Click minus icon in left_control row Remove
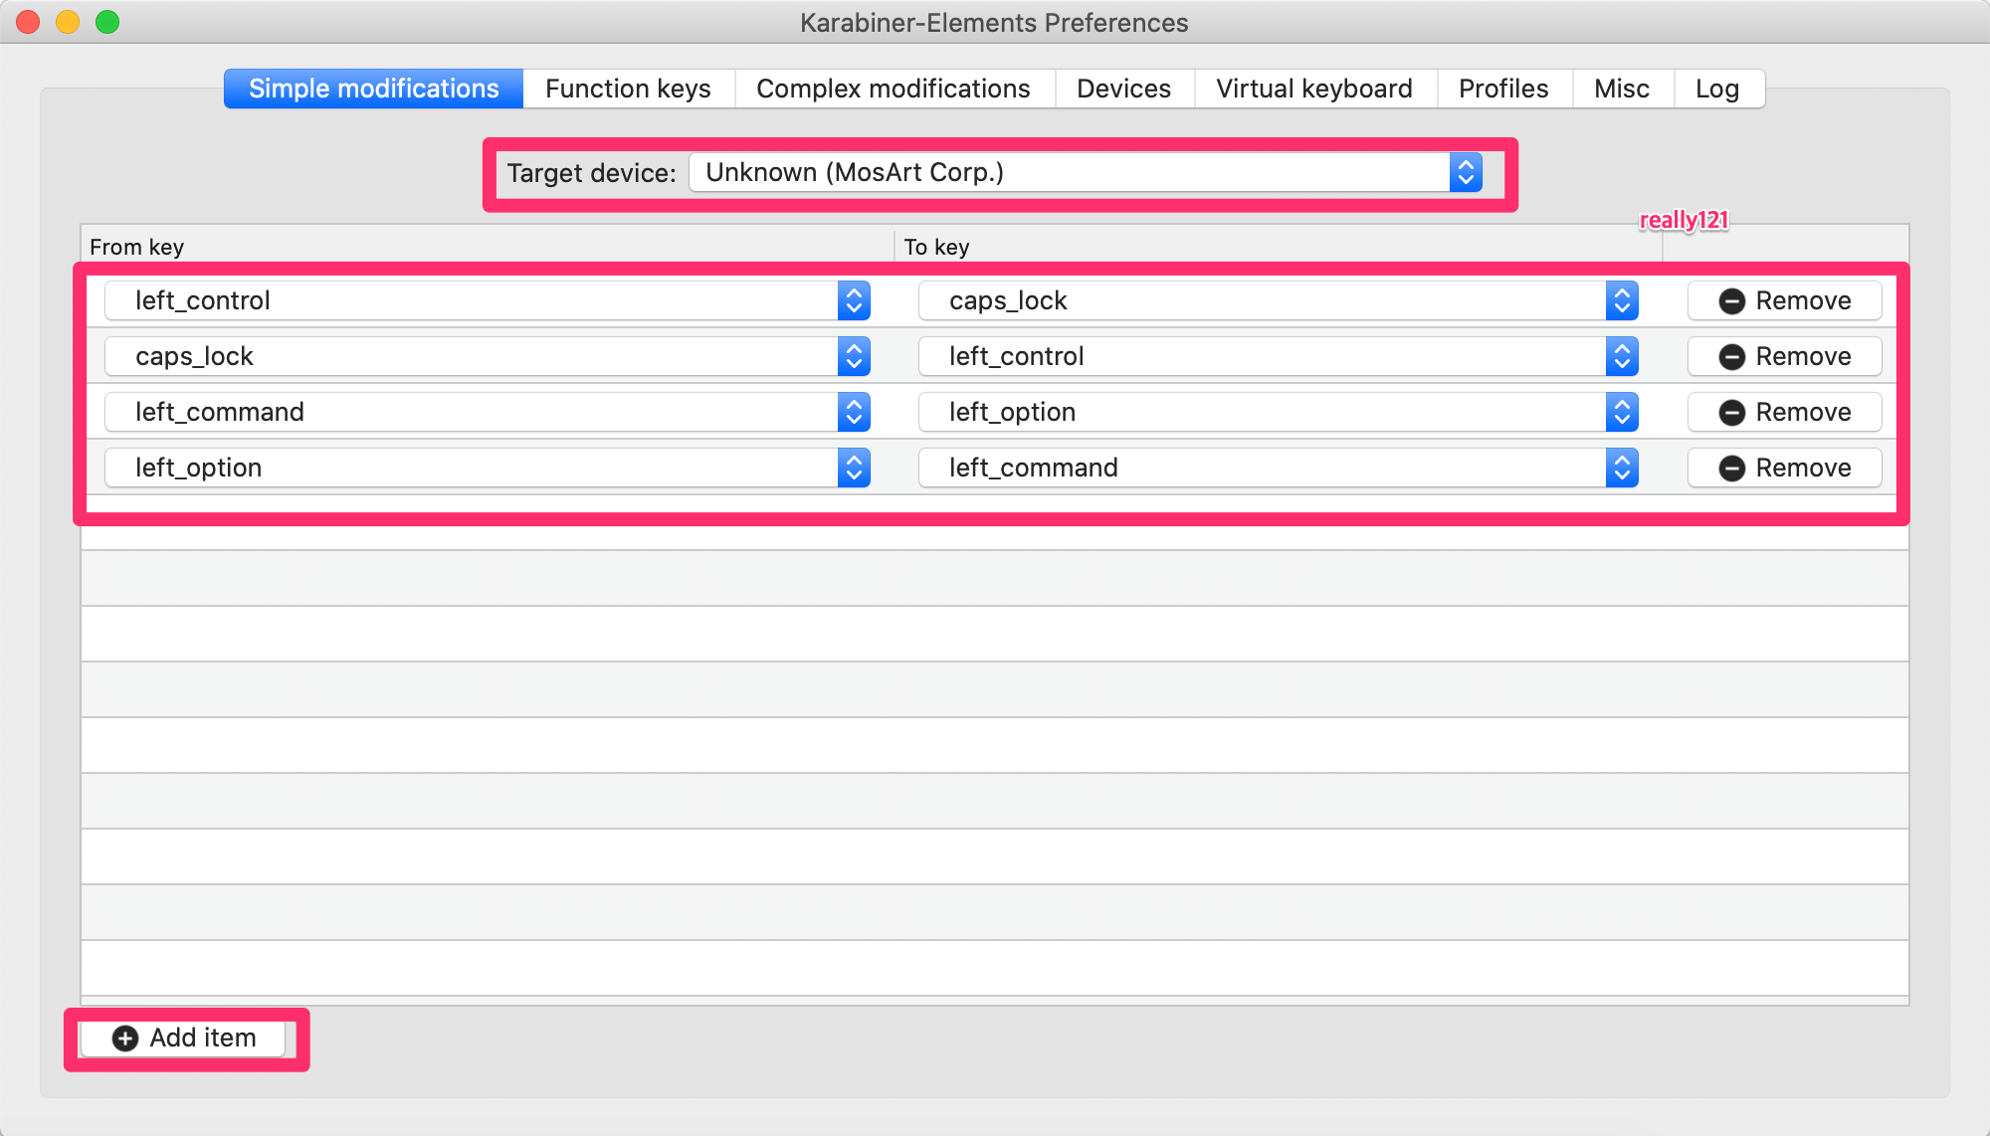The image size is (1990, 1136). click(1731, 301)
